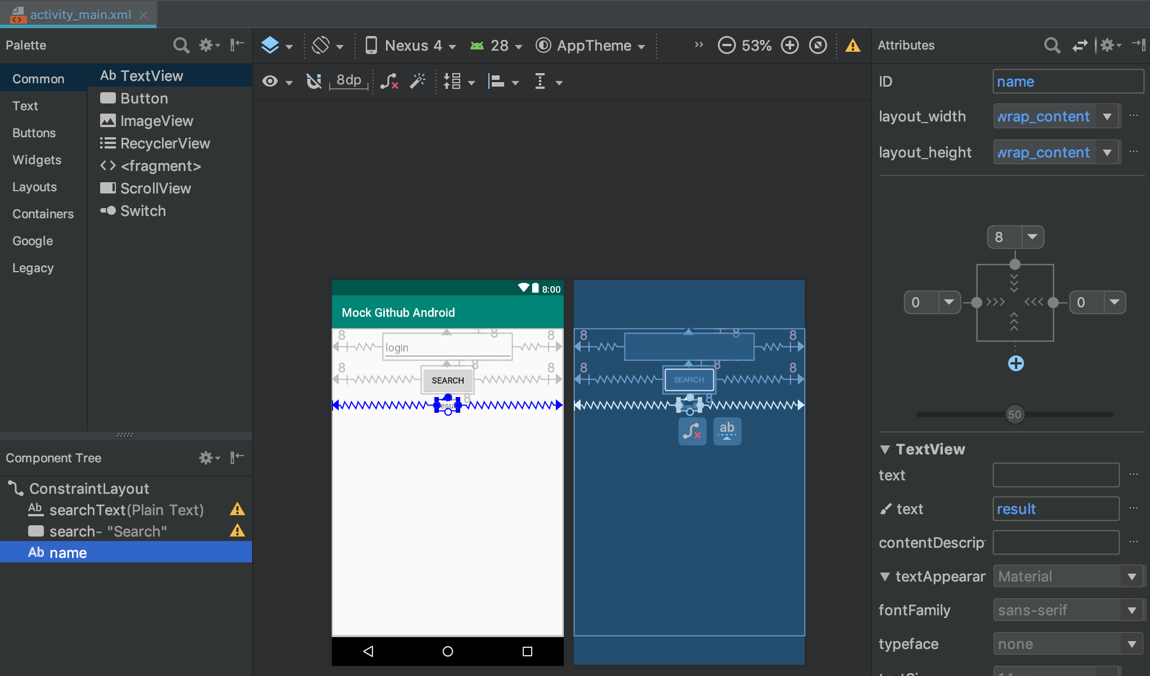Change the editor orientation
The width and height of the screenshot is (1150, 676).
pyautogui.click(x=327, y=46)
